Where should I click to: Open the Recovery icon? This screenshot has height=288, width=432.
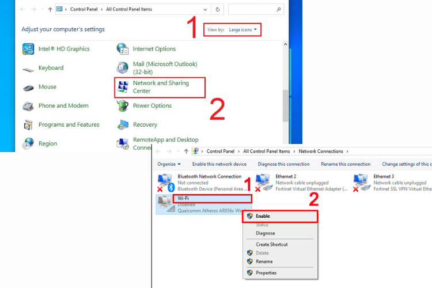(x=123, y=125)
